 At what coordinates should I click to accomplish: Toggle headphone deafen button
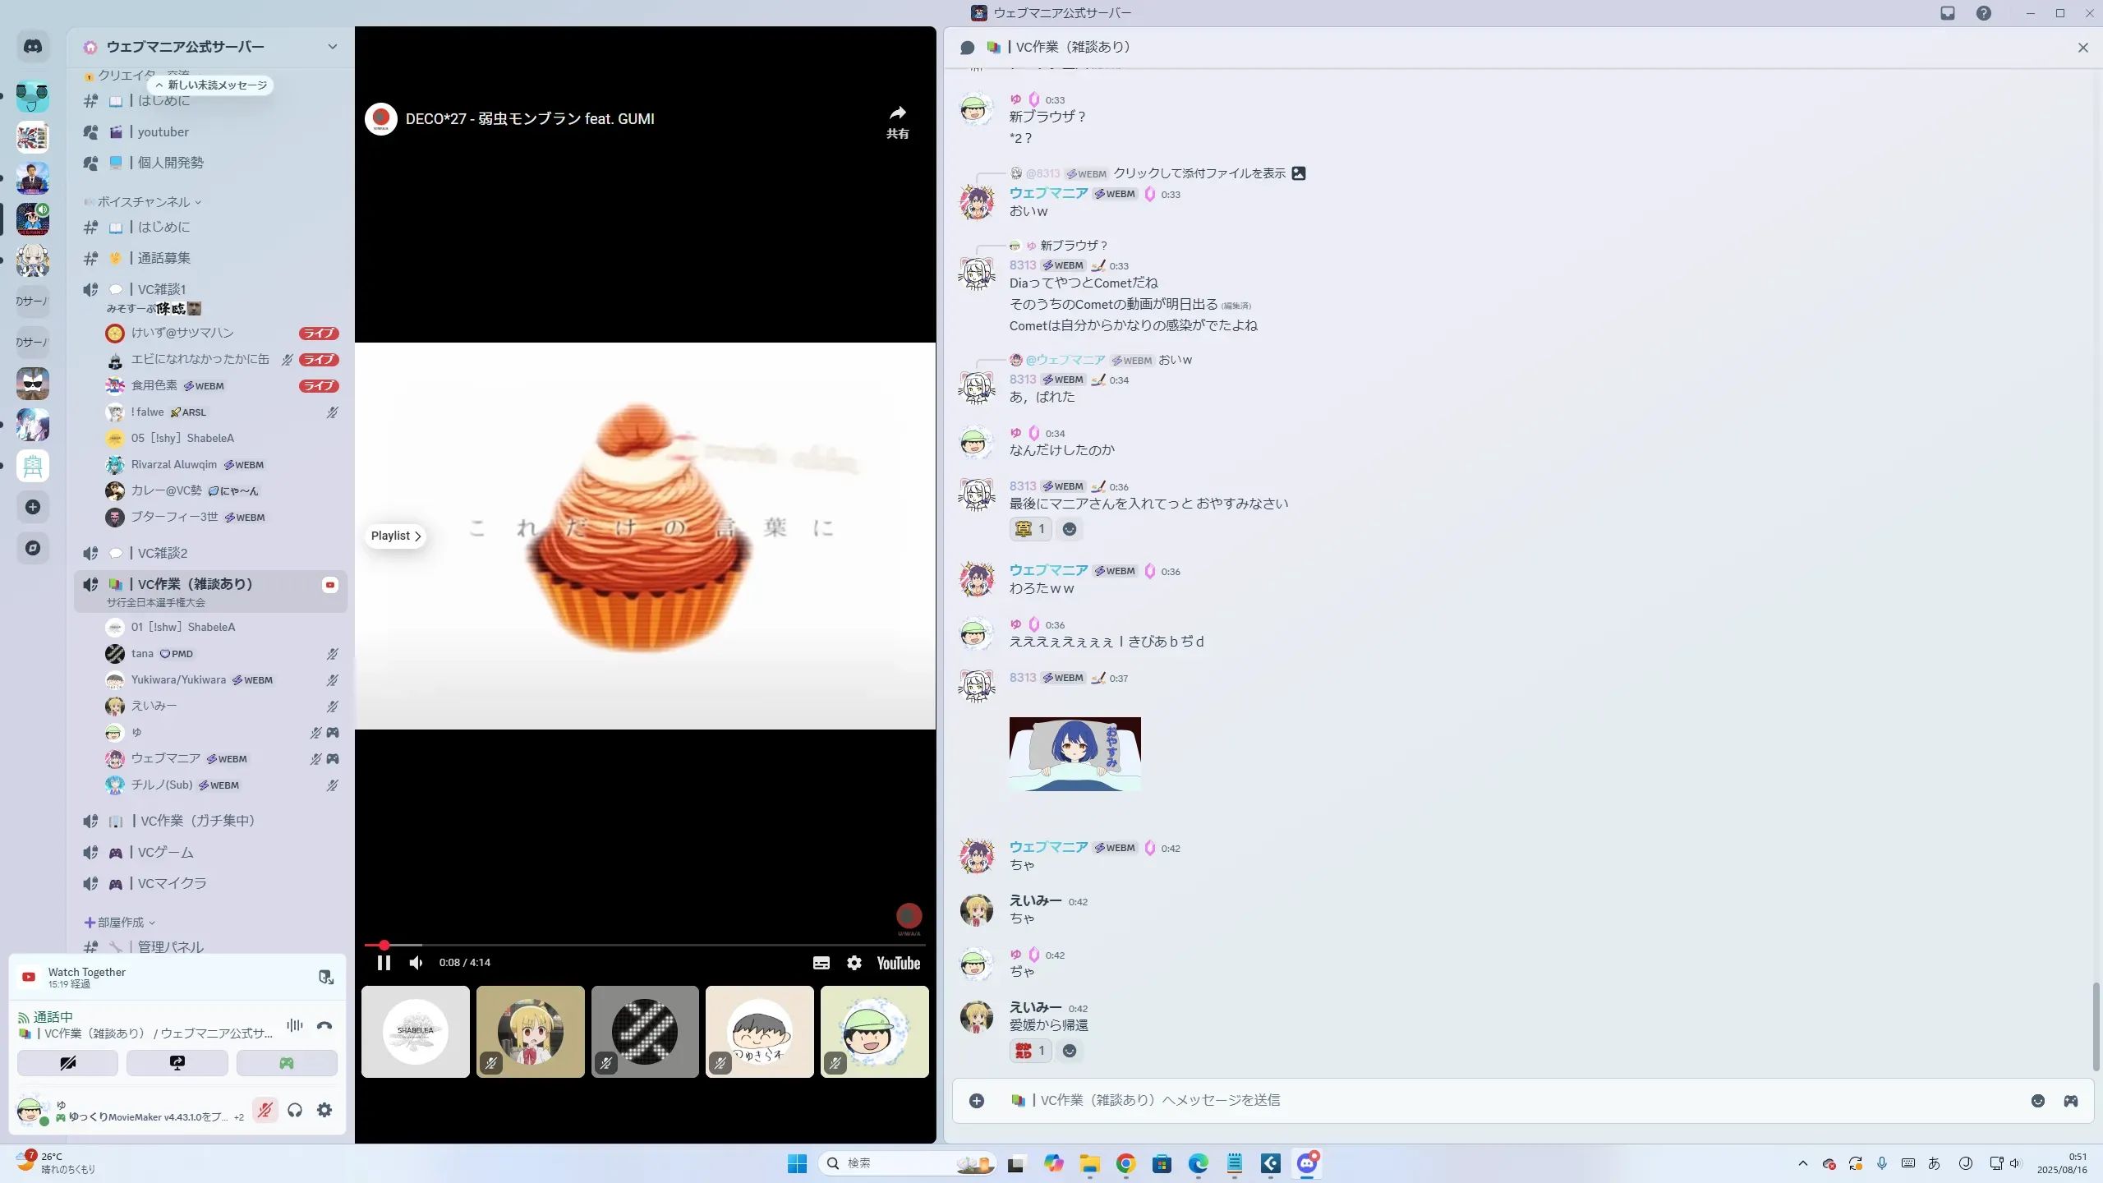tap(295, 1110)
